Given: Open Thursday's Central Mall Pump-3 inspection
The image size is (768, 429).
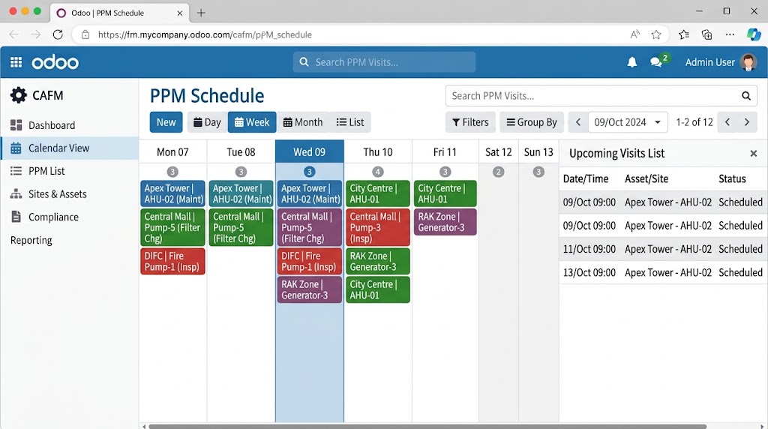Looking at the screenshot, I should (378, 227).
